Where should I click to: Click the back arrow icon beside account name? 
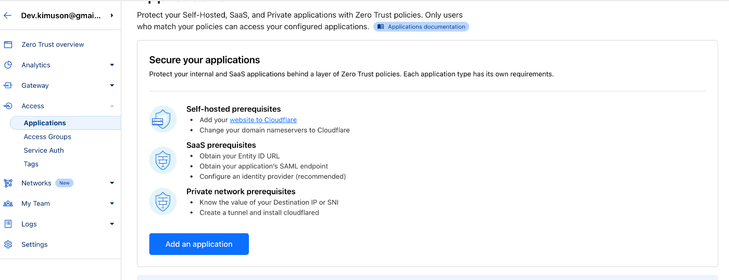(7, 16)
